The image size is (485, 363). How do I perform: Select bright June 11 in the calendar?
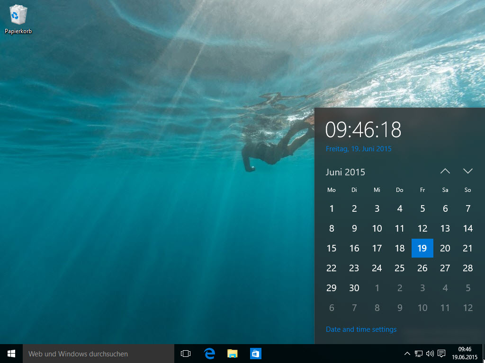400,228
